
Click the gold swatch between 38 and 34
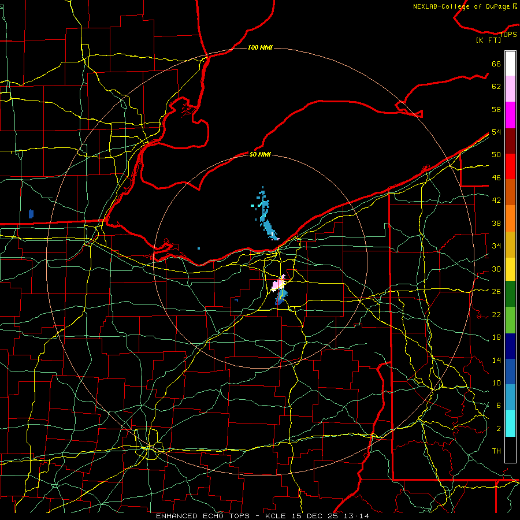point(510,244)
